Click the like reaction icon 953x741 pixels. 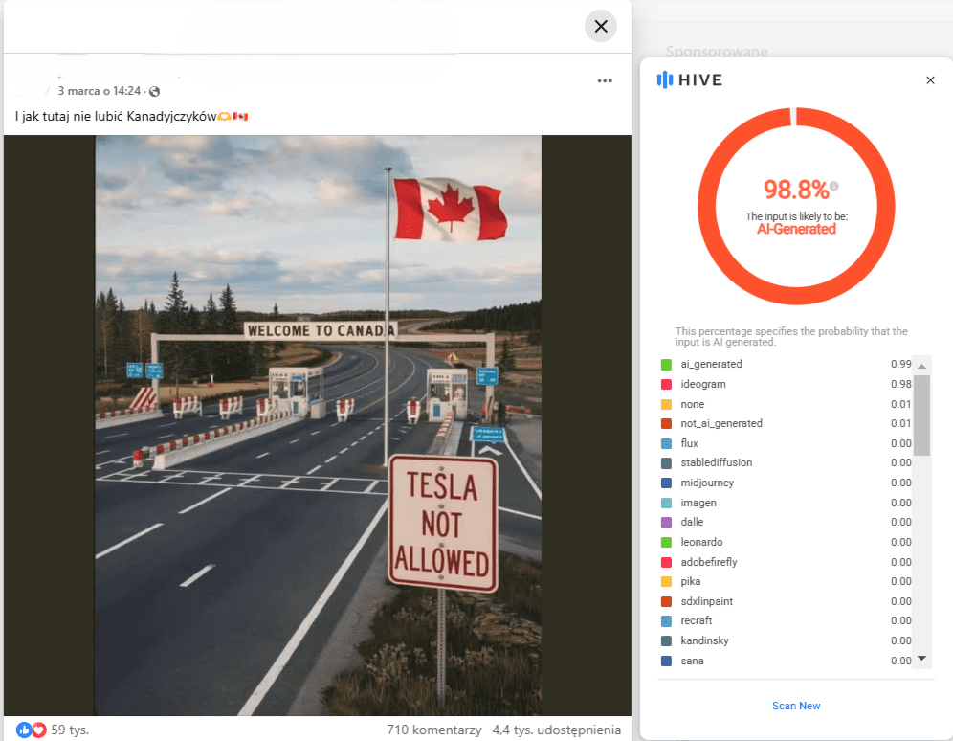point(24,730)
